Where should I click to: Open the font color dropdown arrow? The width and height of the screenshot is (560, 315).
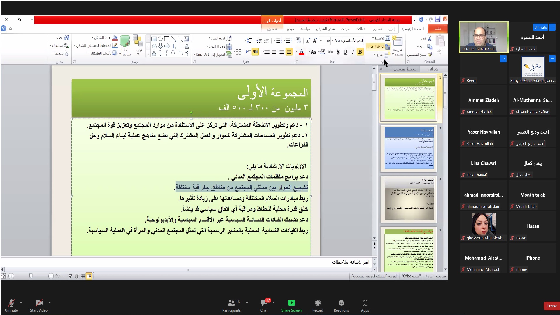[296, 52]
